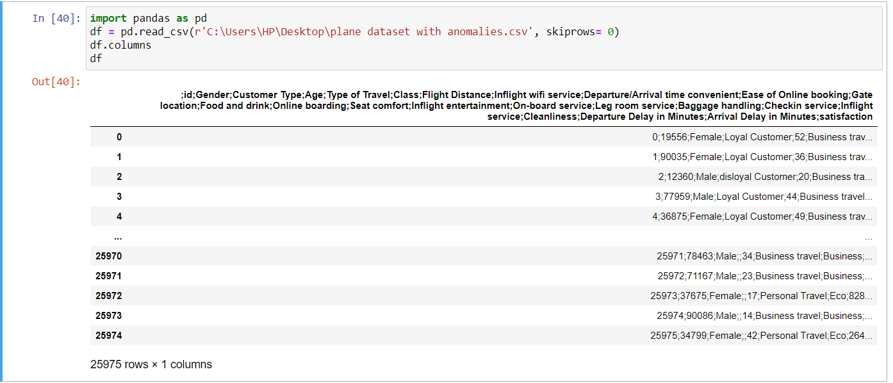Select row index label 2
Screen dimensions: 893x383
pyautogui.click(x=119, y=177)
